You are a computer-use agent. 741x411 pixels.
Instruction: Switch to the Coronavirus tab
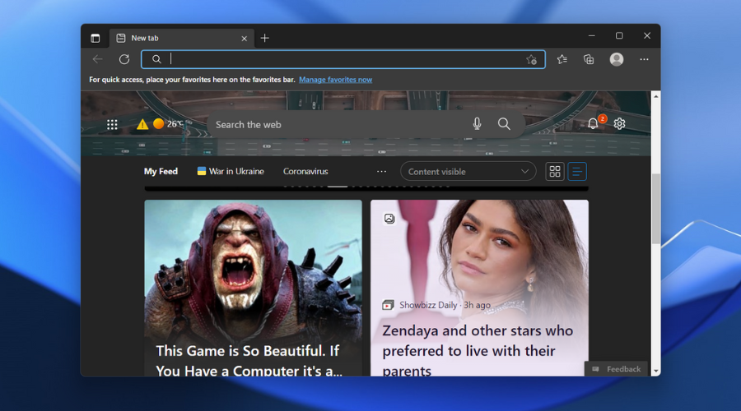click(x=305, y=171)
